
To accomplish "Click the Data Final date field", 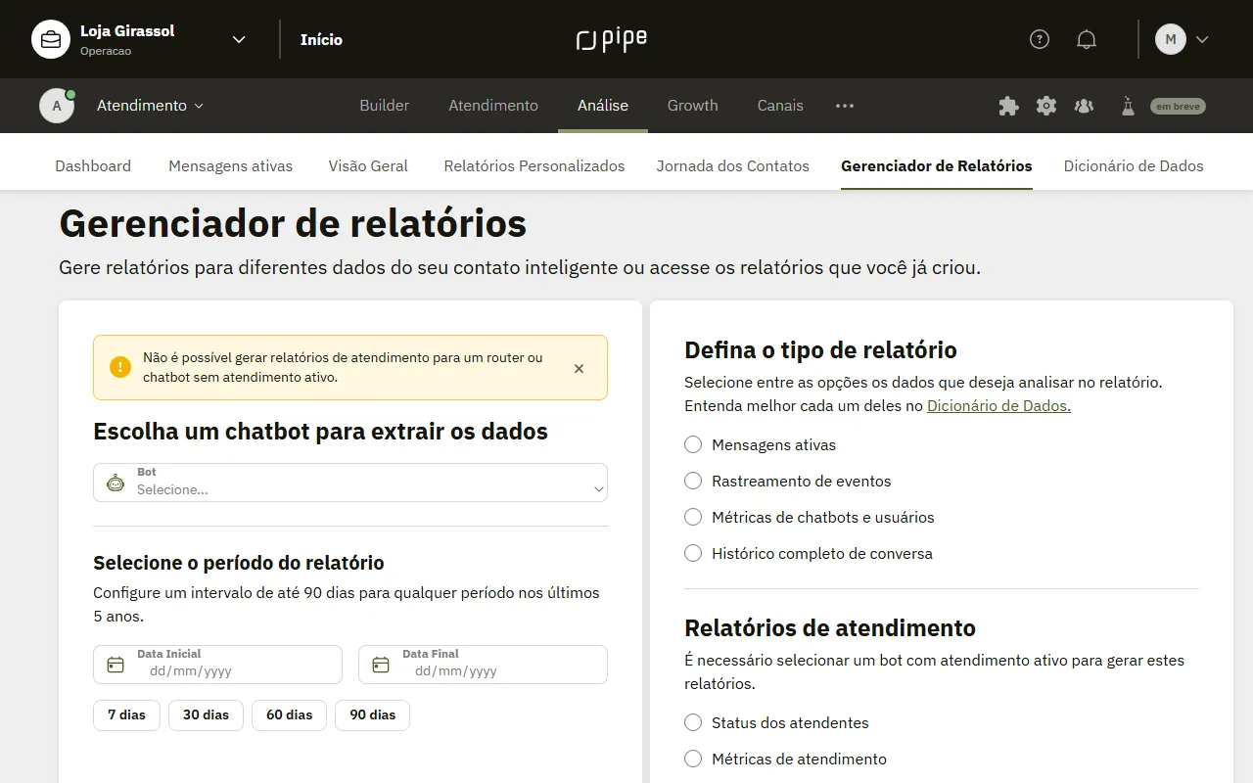I will (x=483, y=665).
